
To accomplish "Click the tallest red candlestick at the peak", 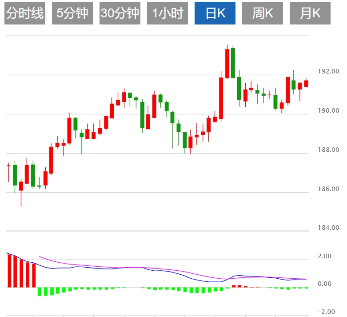I will click(x=227, y=63).
